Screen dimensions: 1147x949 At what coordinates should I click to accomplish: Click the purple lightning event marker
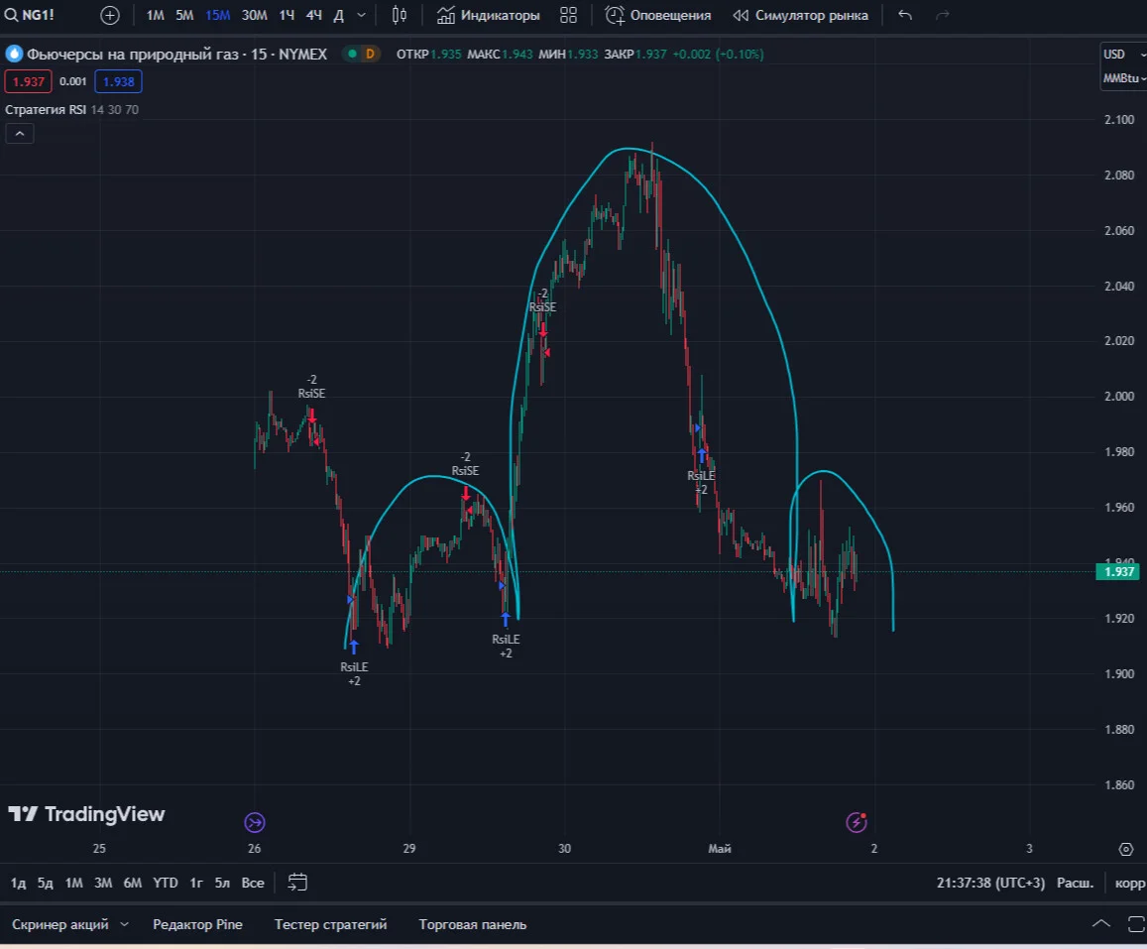[x=857, y=822]
